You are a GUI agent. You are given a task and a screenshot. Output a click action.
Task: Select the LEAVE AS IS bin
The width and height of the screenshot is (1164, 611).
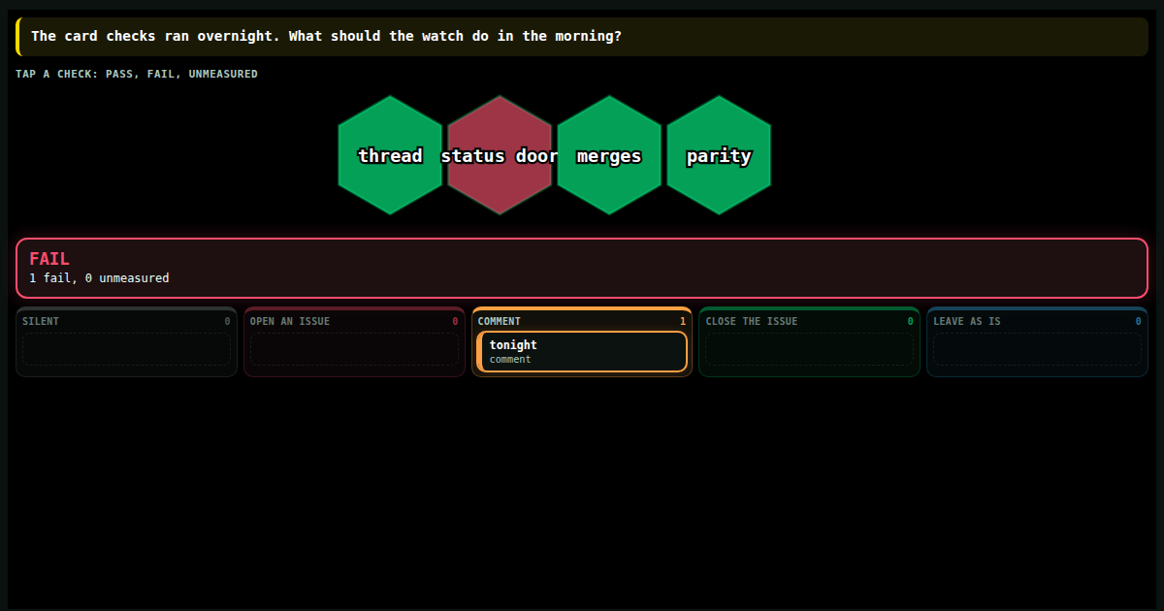click(1037, 341)
